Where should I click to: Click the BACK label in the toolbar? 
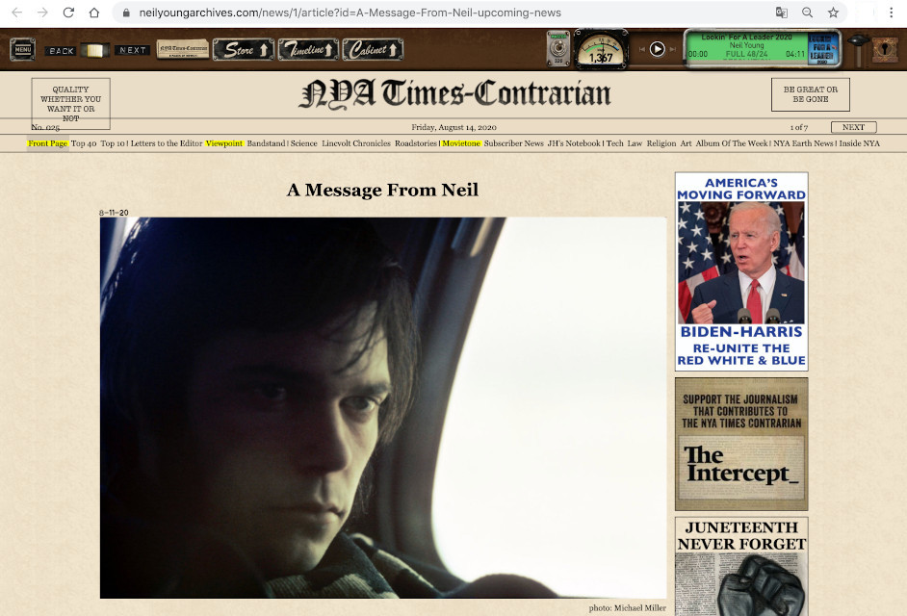62,51
